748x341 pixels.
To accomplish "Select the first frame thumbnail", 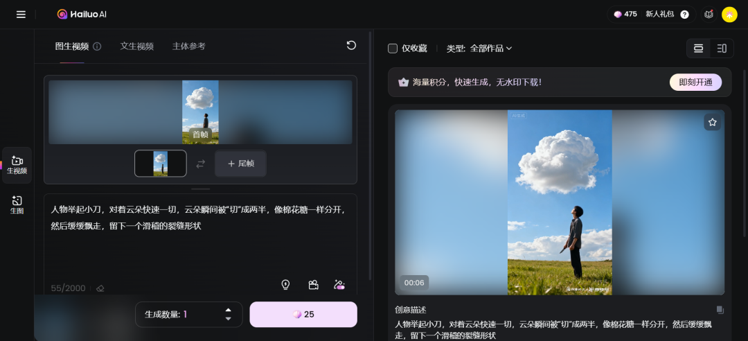I will coord(161,164).
